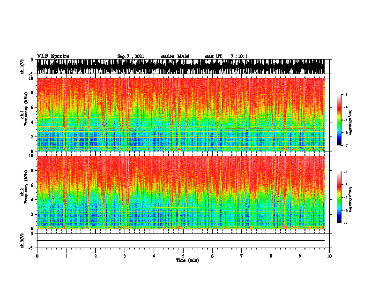
Task: Click the flat ch.3 voltage trace line
Action: (x=180, y=241)
